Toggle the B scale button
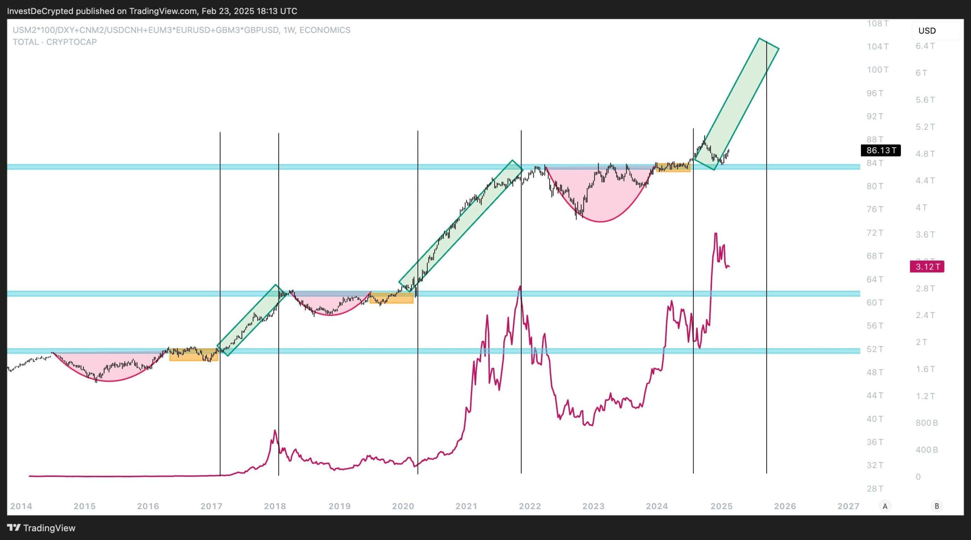 (936, 506)
